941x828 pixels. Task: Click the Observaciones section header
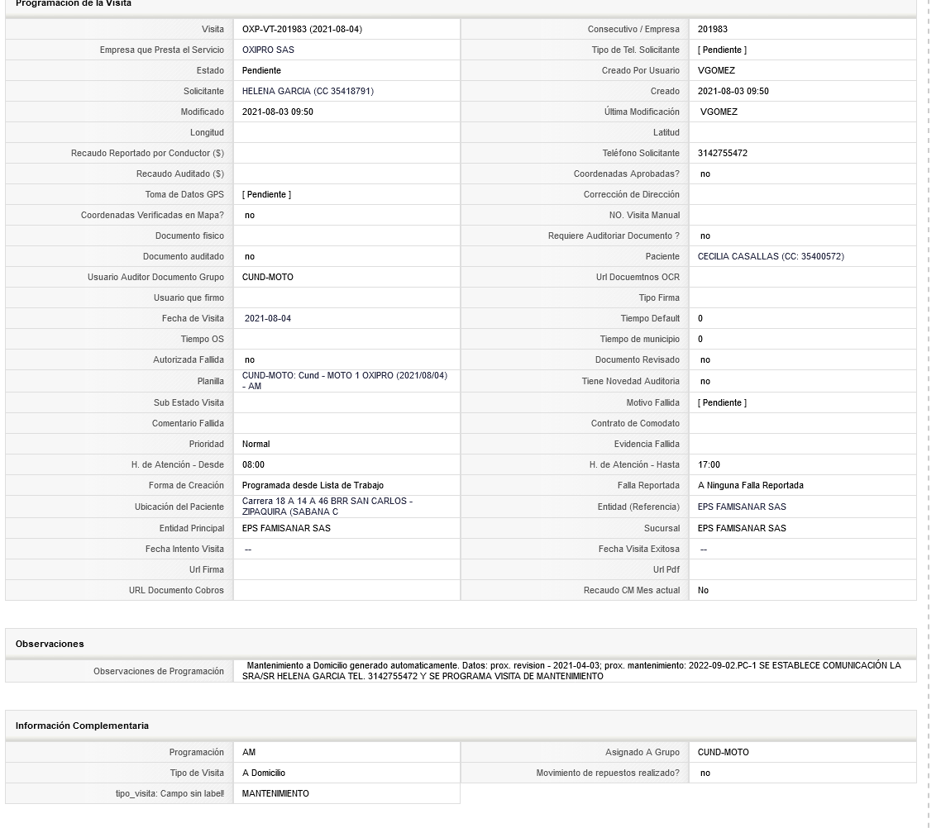tap(50, 644)
